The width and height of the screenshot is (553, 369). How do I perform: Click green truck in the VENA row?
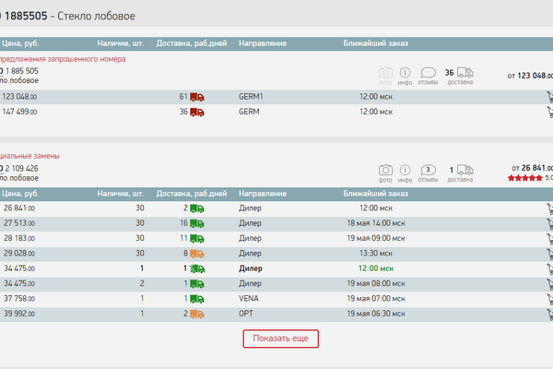[197, 300]
